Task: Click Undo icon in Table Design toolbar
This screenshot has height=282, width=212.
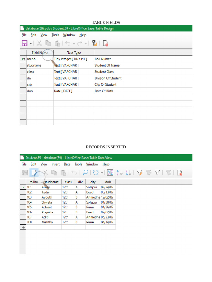Action: (68, 43)
